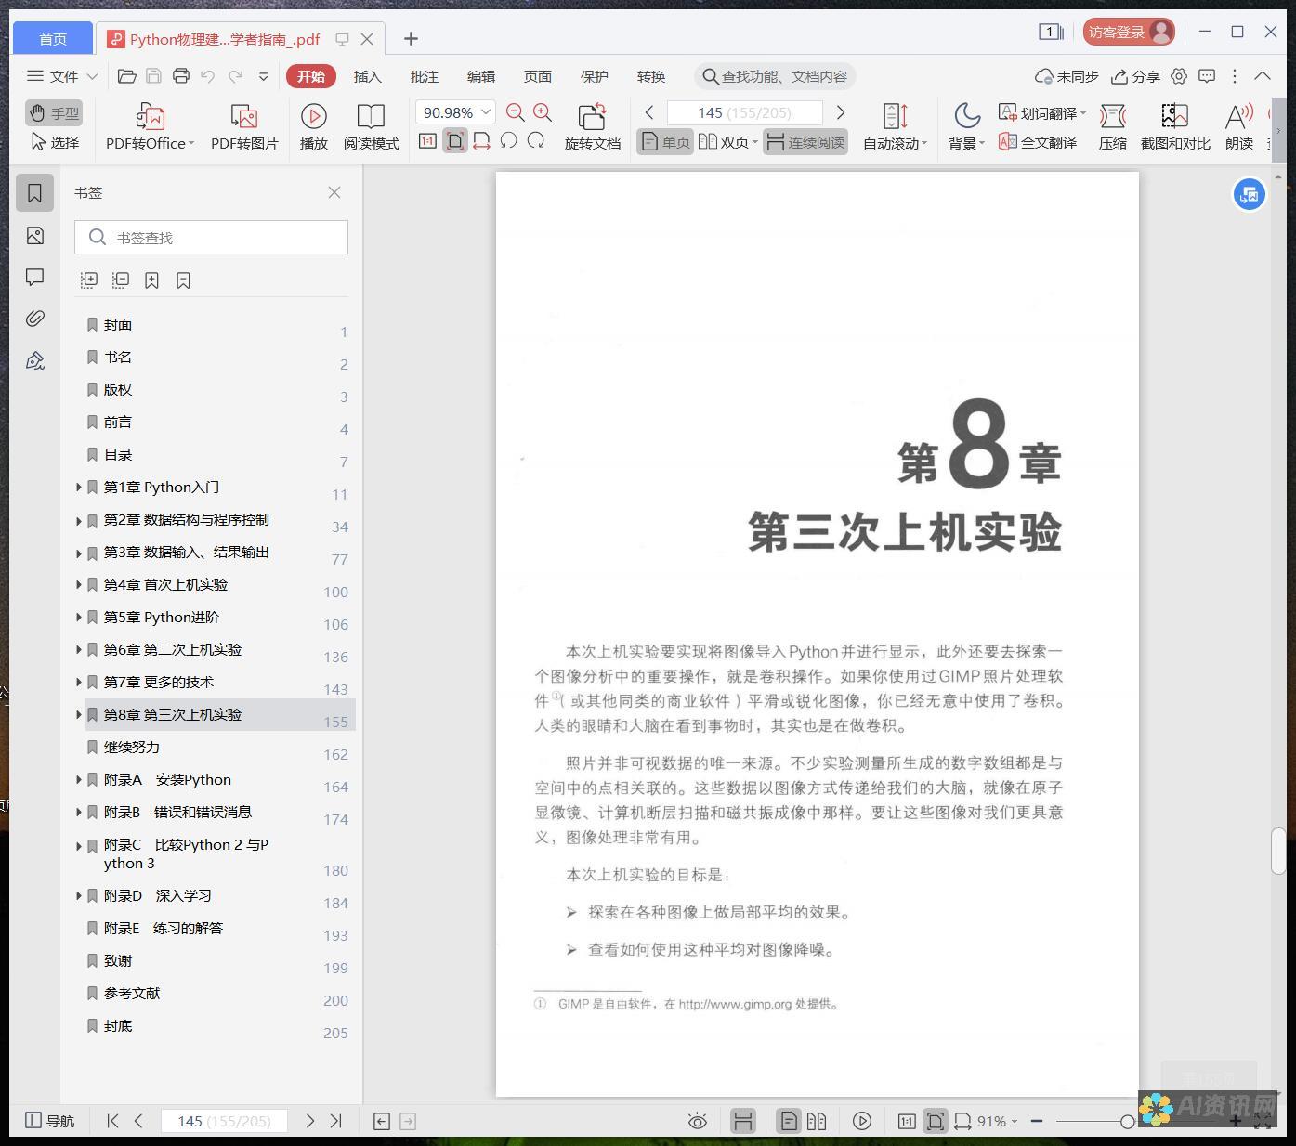
Task: Expand all bookmarks icon
Action: (x=89, y=280)
